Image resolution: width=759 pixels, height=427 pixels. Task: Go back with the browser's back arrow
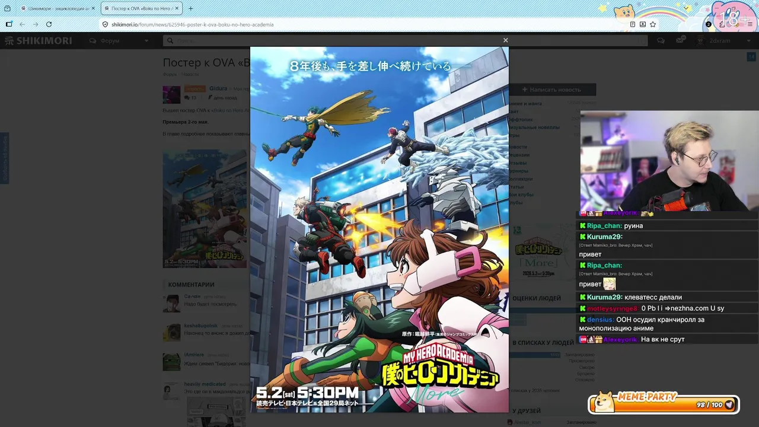coord(23,24)
